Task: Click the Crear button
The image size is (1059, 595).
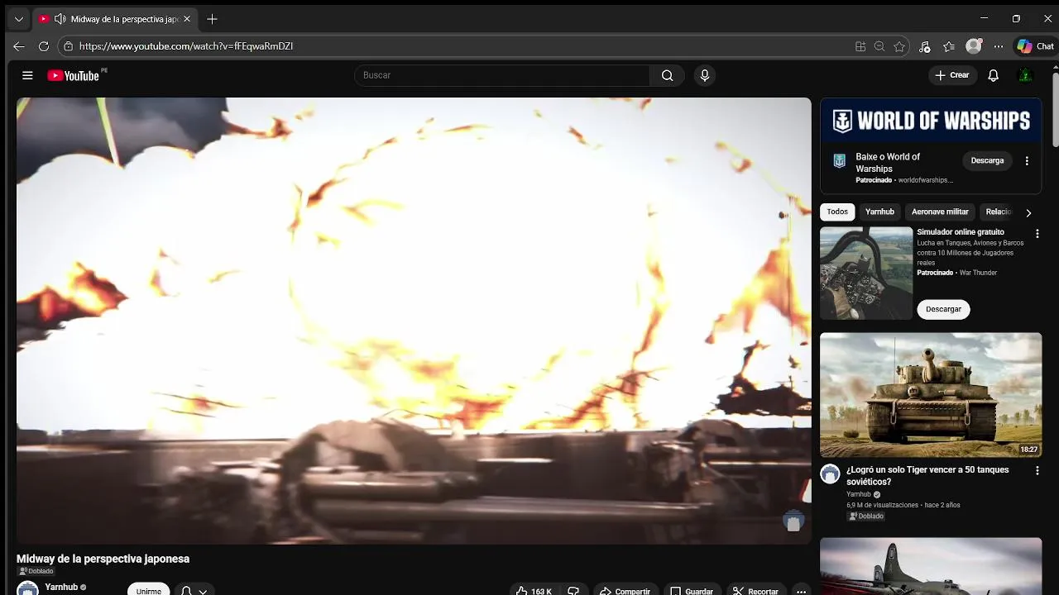Action: [x=951, y=75]
